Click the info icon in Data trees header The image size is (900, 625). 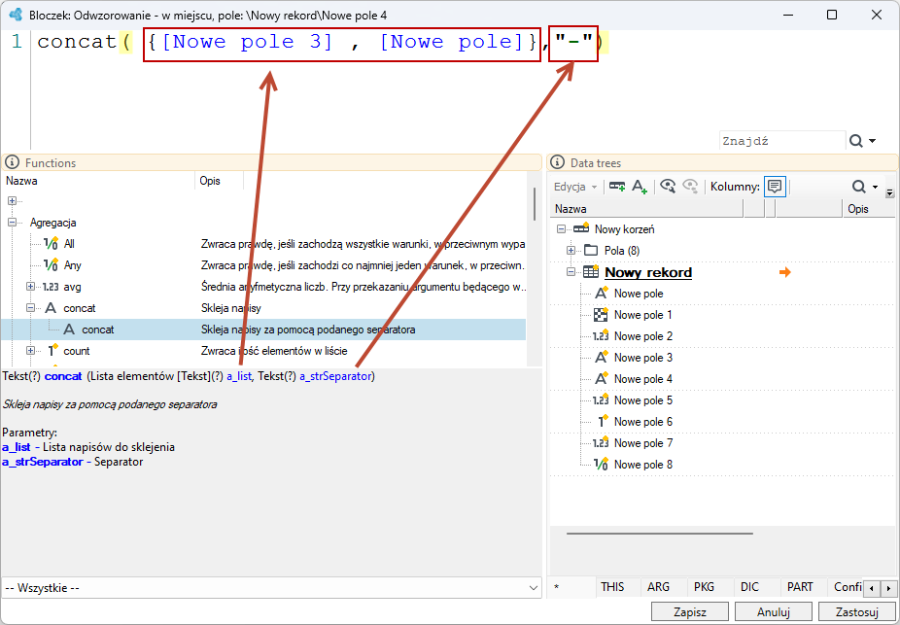pyautogui.click(x=557, y=163)
